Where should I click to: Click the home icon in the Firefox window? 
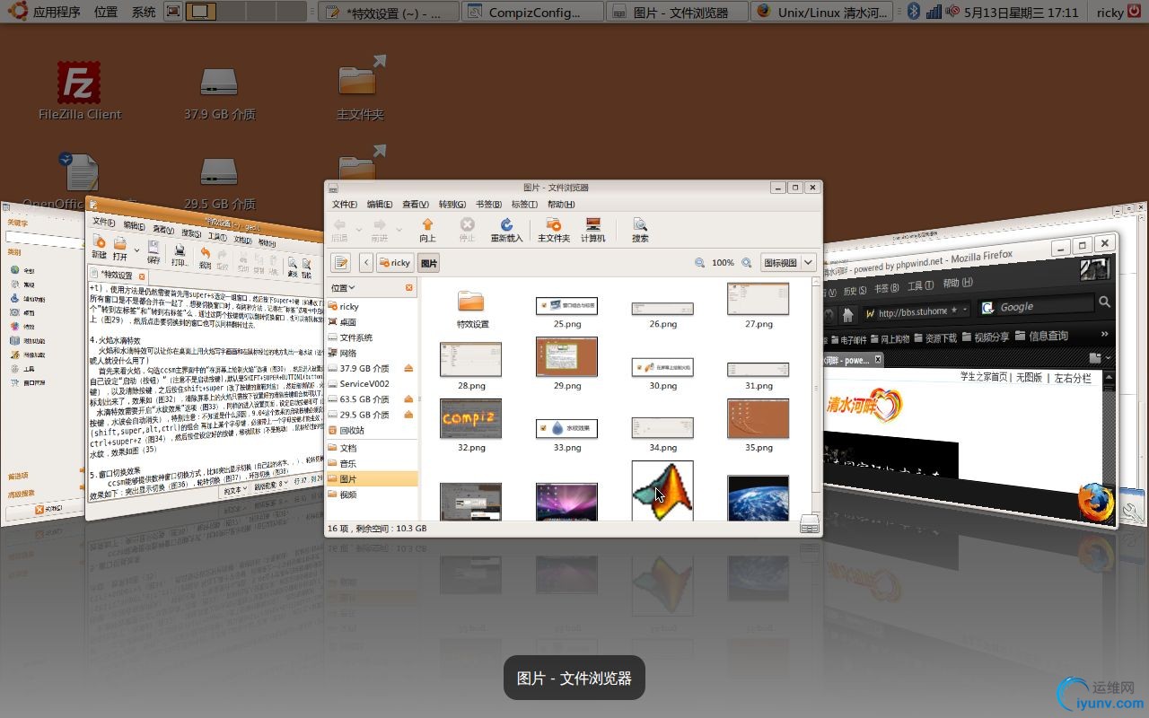(847, 315)
